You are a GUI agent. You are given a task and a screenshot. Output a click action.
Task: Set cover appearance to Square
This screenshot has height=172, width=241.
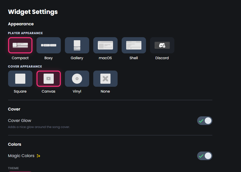[x=20, y=79]
